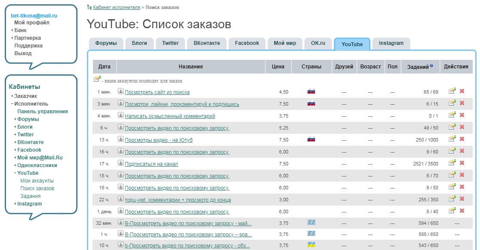Image resolution: width=480 pixels, height=250 pixels.
Task: Open 'Задания' under YouTube in sidebar
Action: point(30,196)
